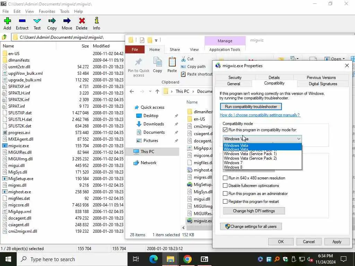Image resolution: width=355 pixels, height=266 pixels.
Task: Open the 7-Zip File menu
Action: click(x=6, y=11)
